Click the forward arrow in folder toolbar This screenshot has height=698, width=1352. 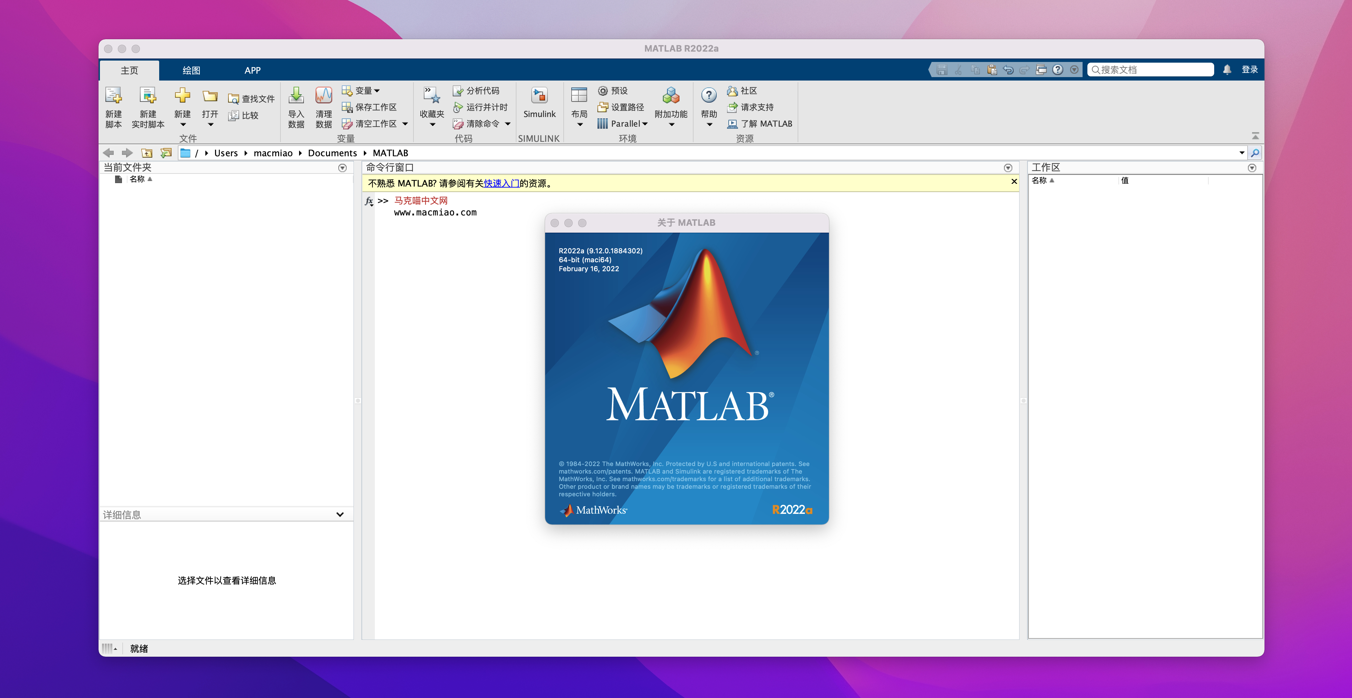(x=127, y=153)
